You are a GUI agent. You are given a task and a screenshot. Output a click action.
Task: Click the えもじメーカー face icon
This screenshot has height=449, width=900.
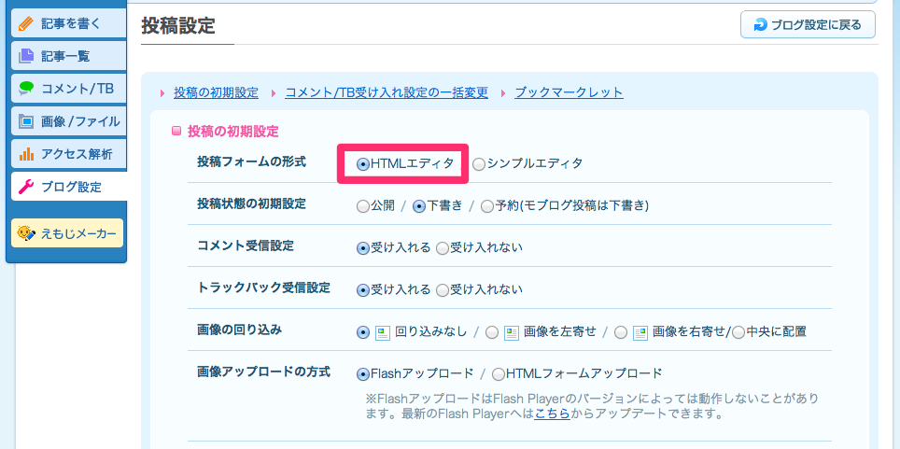click(26, 233)
